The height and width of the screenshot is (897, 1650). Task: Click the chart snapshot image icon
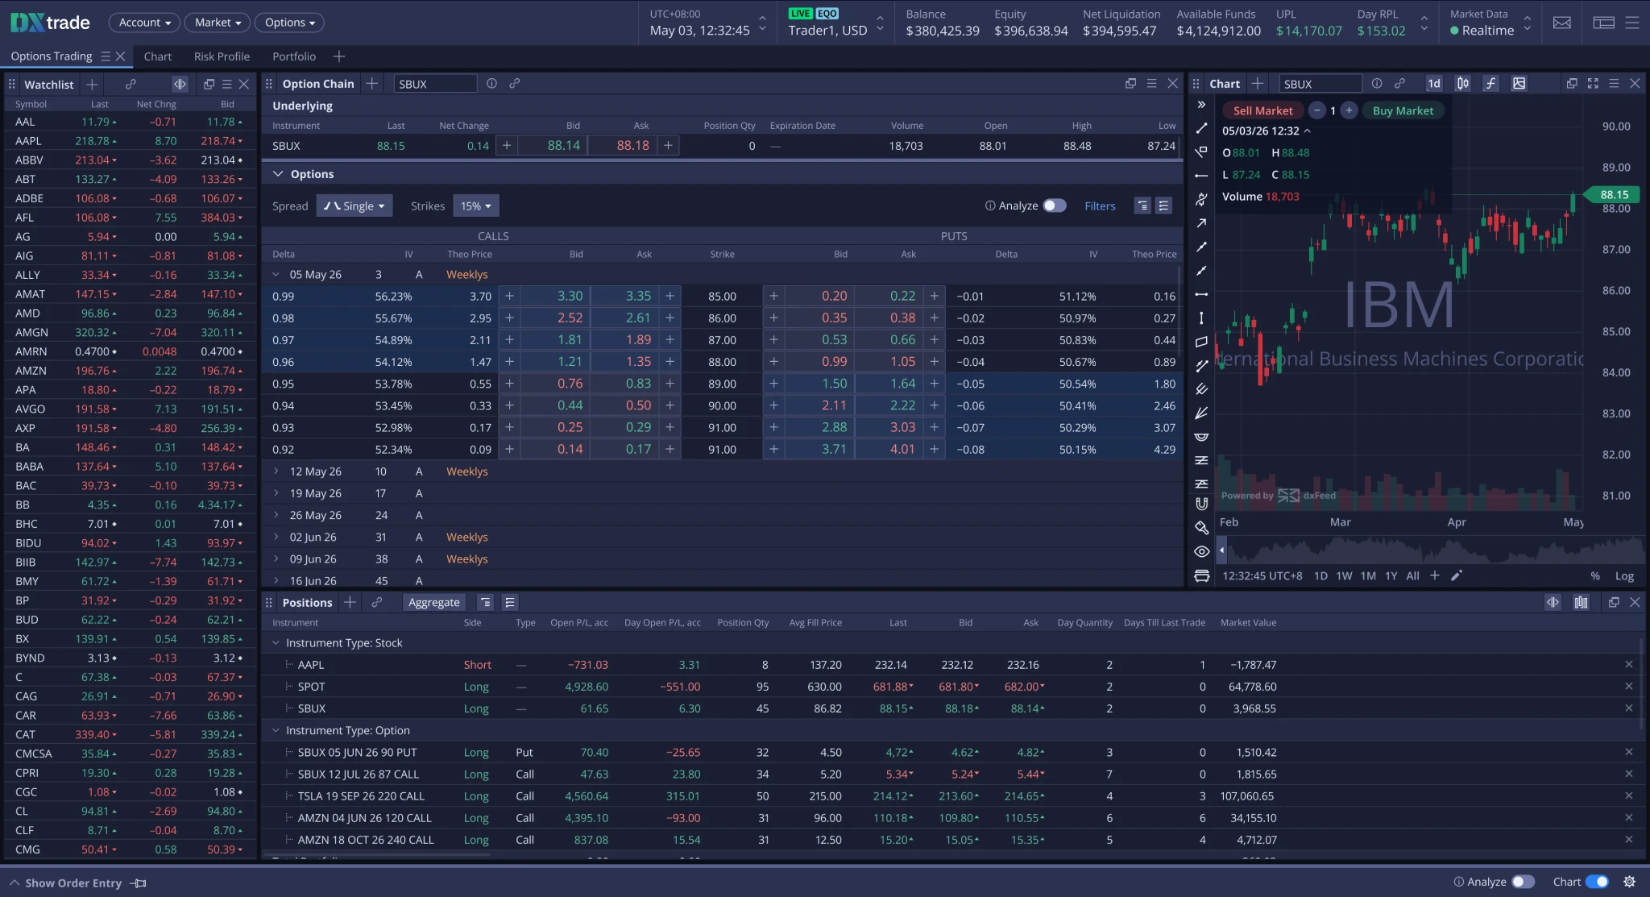tap(1519, 83)
